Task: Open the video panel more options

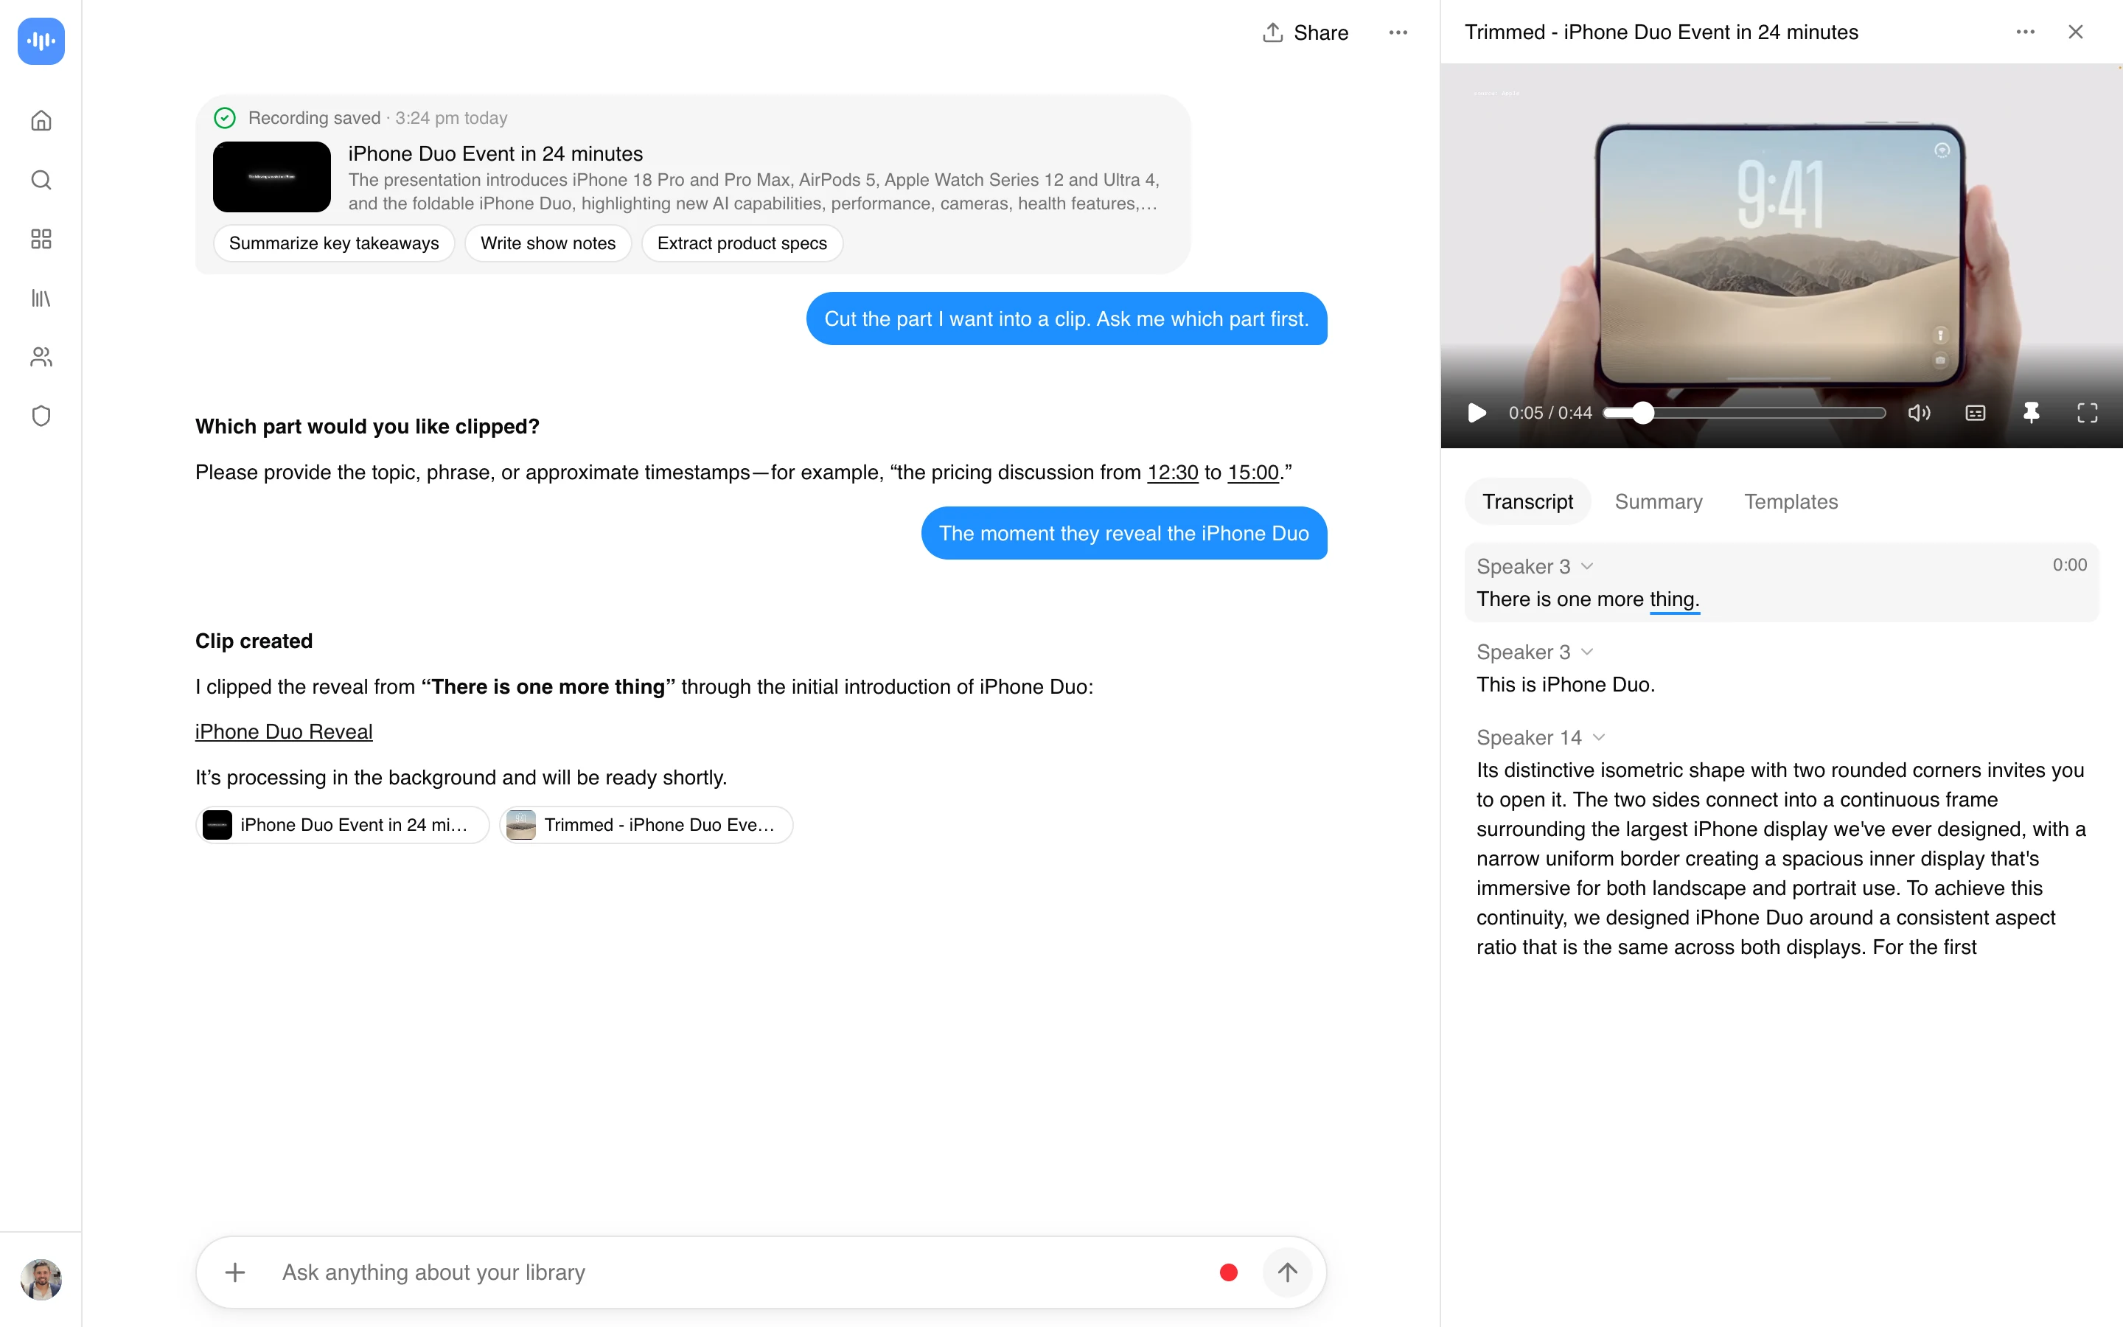Action: point(2026,32)
